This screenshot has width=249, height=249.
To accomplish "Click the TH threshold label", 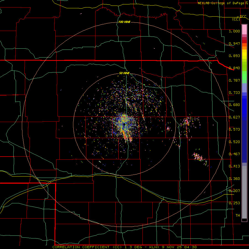I will click(238, 216).
